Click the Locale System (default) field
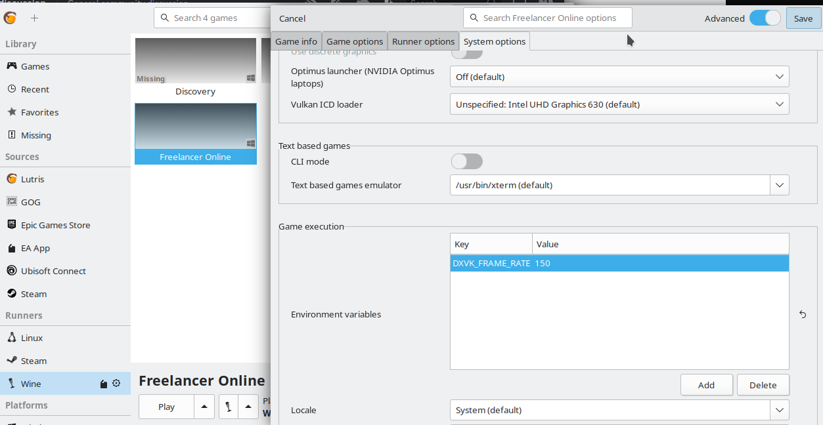This screenshot has height=425, width=823. tap(610, 410)
